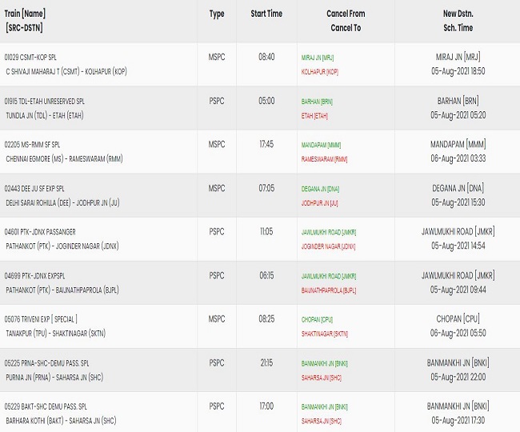Click red RAMESWARAM [RMM] cancel-to station

click(324, 159)
